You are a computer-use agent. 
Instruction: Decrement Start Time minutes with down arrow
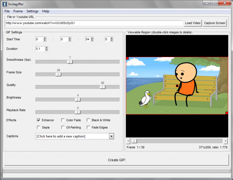tap(69, 40)
